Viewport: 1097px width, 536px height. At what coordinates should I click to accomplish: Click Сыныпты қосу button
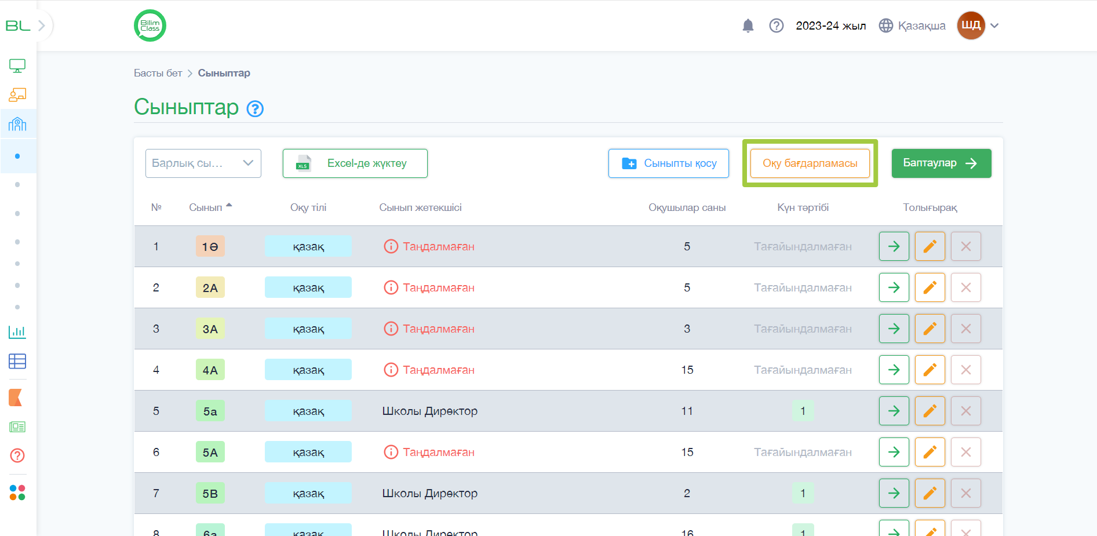pyautogui.click(x=669, y=163)
